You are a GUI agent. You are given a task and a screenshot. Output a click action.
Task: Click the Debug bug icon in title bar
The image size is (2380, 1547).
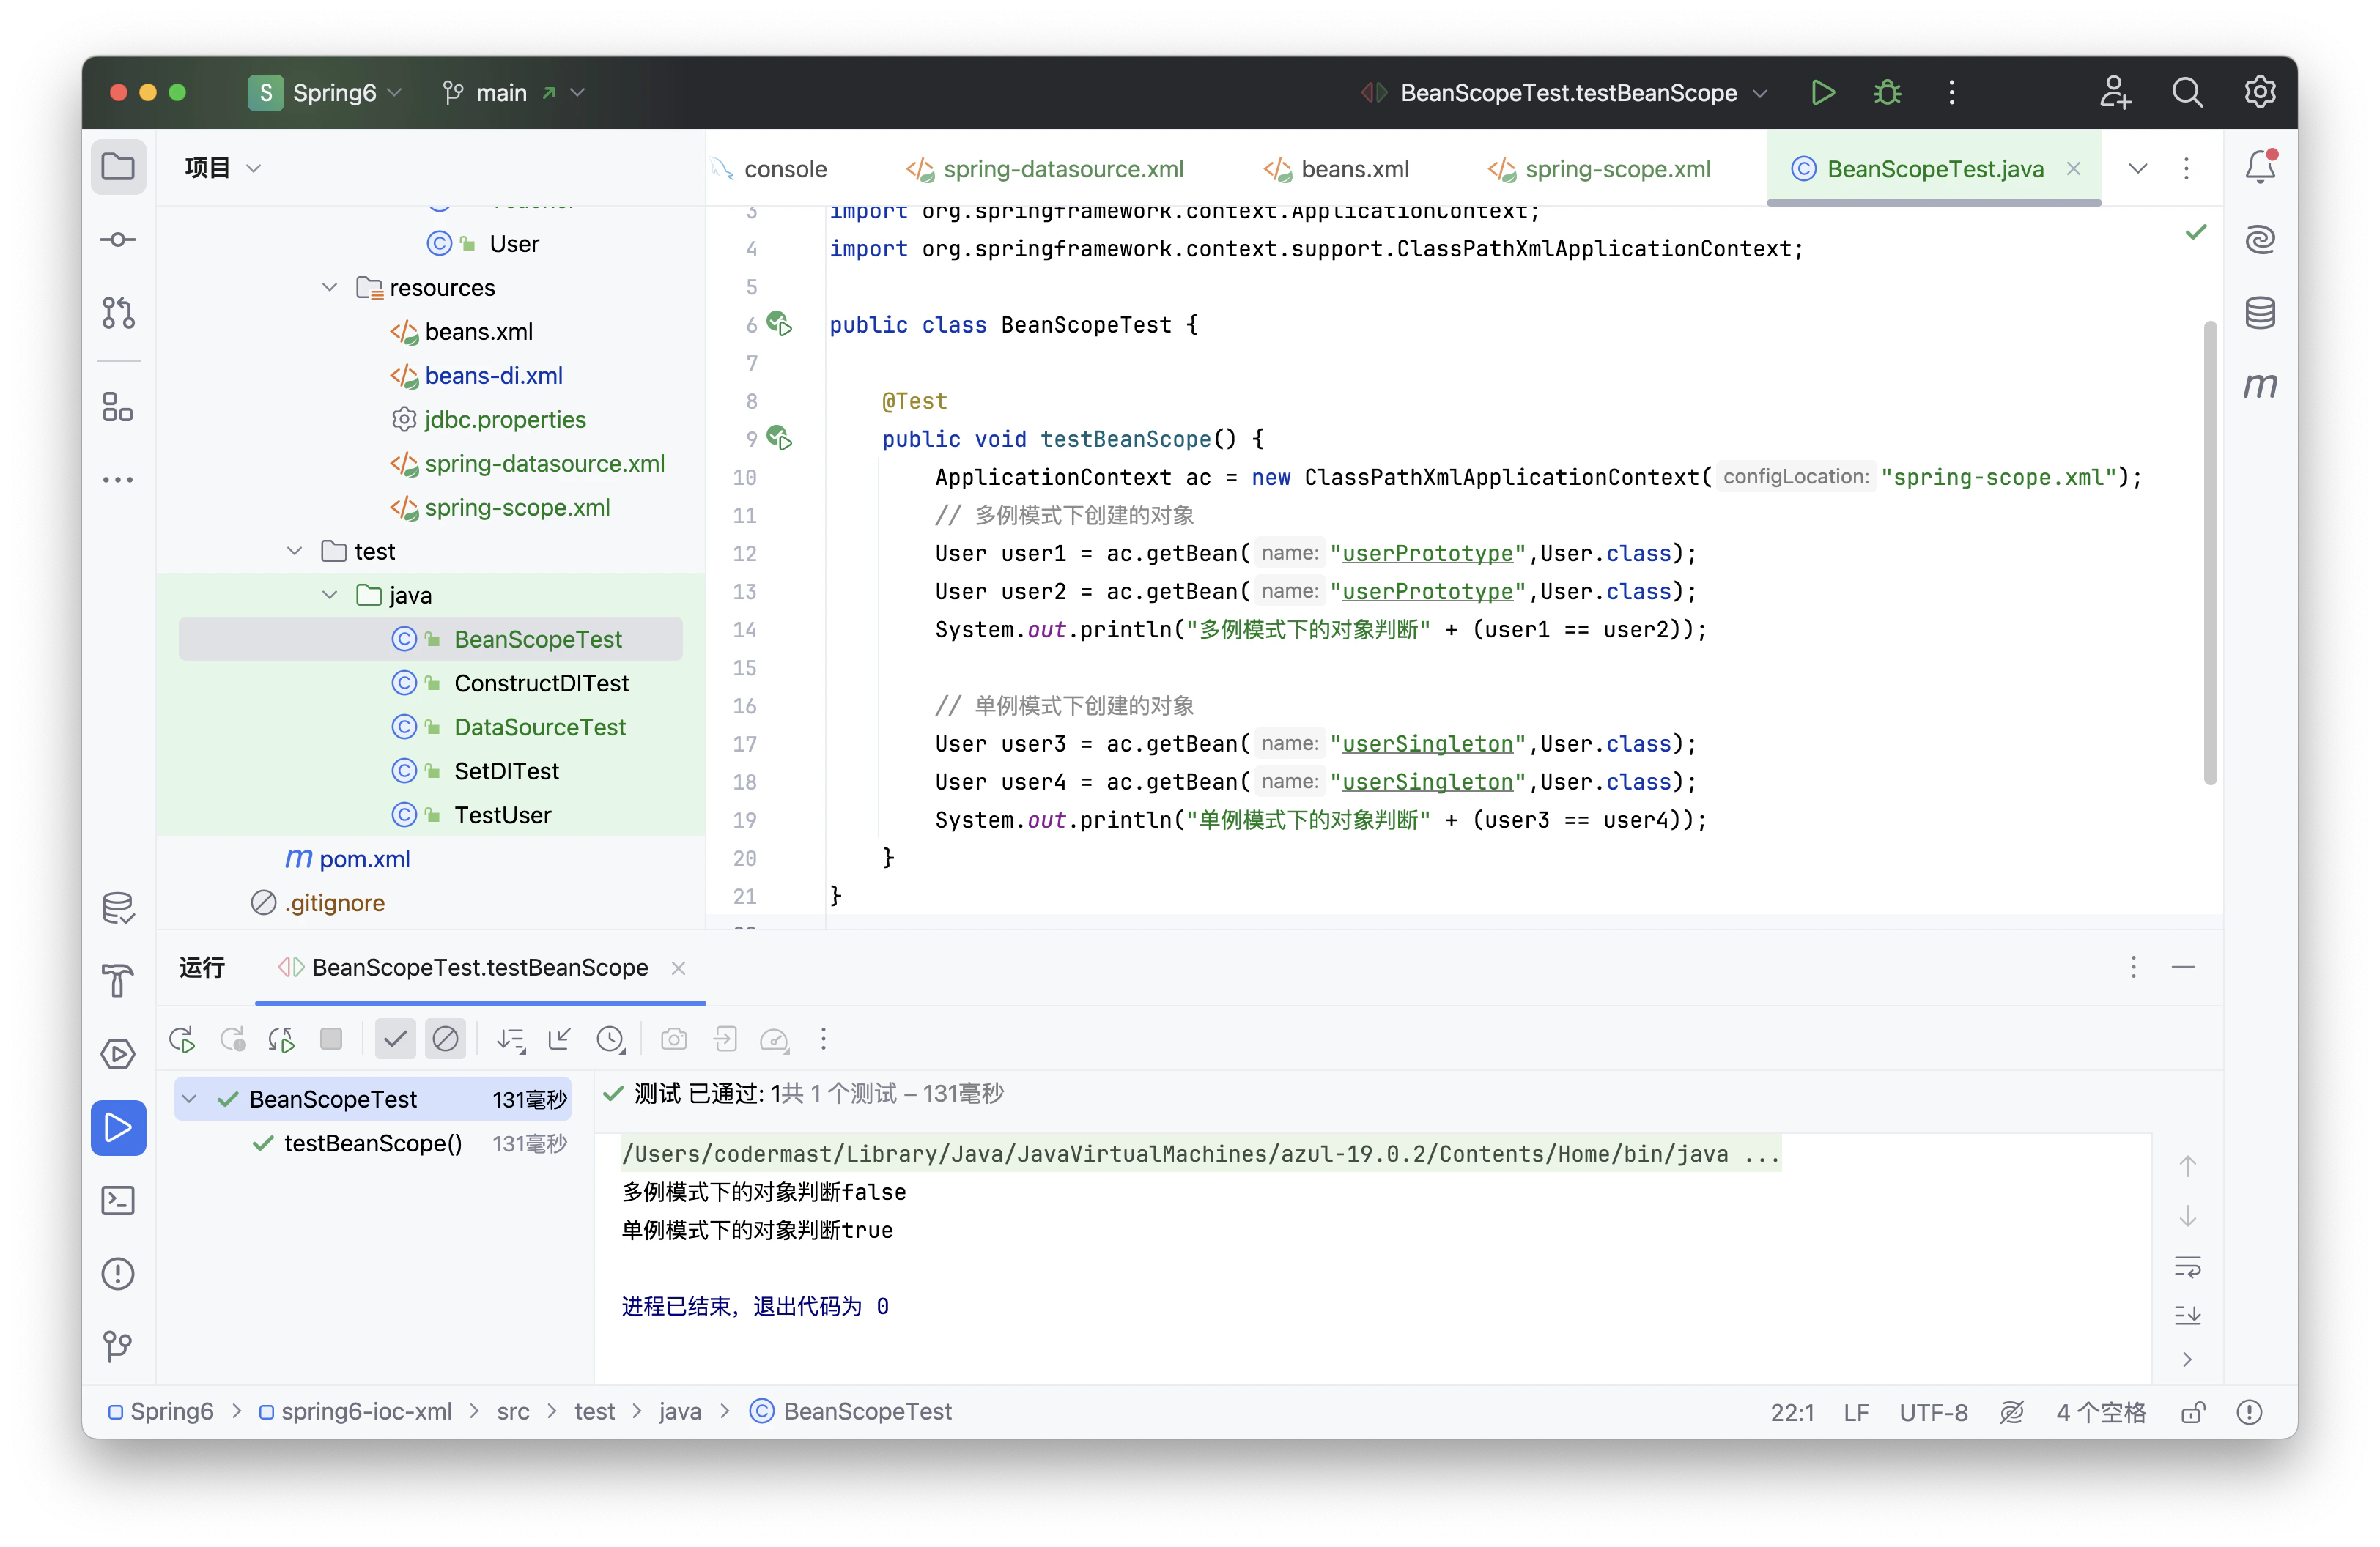(1887, 93)
